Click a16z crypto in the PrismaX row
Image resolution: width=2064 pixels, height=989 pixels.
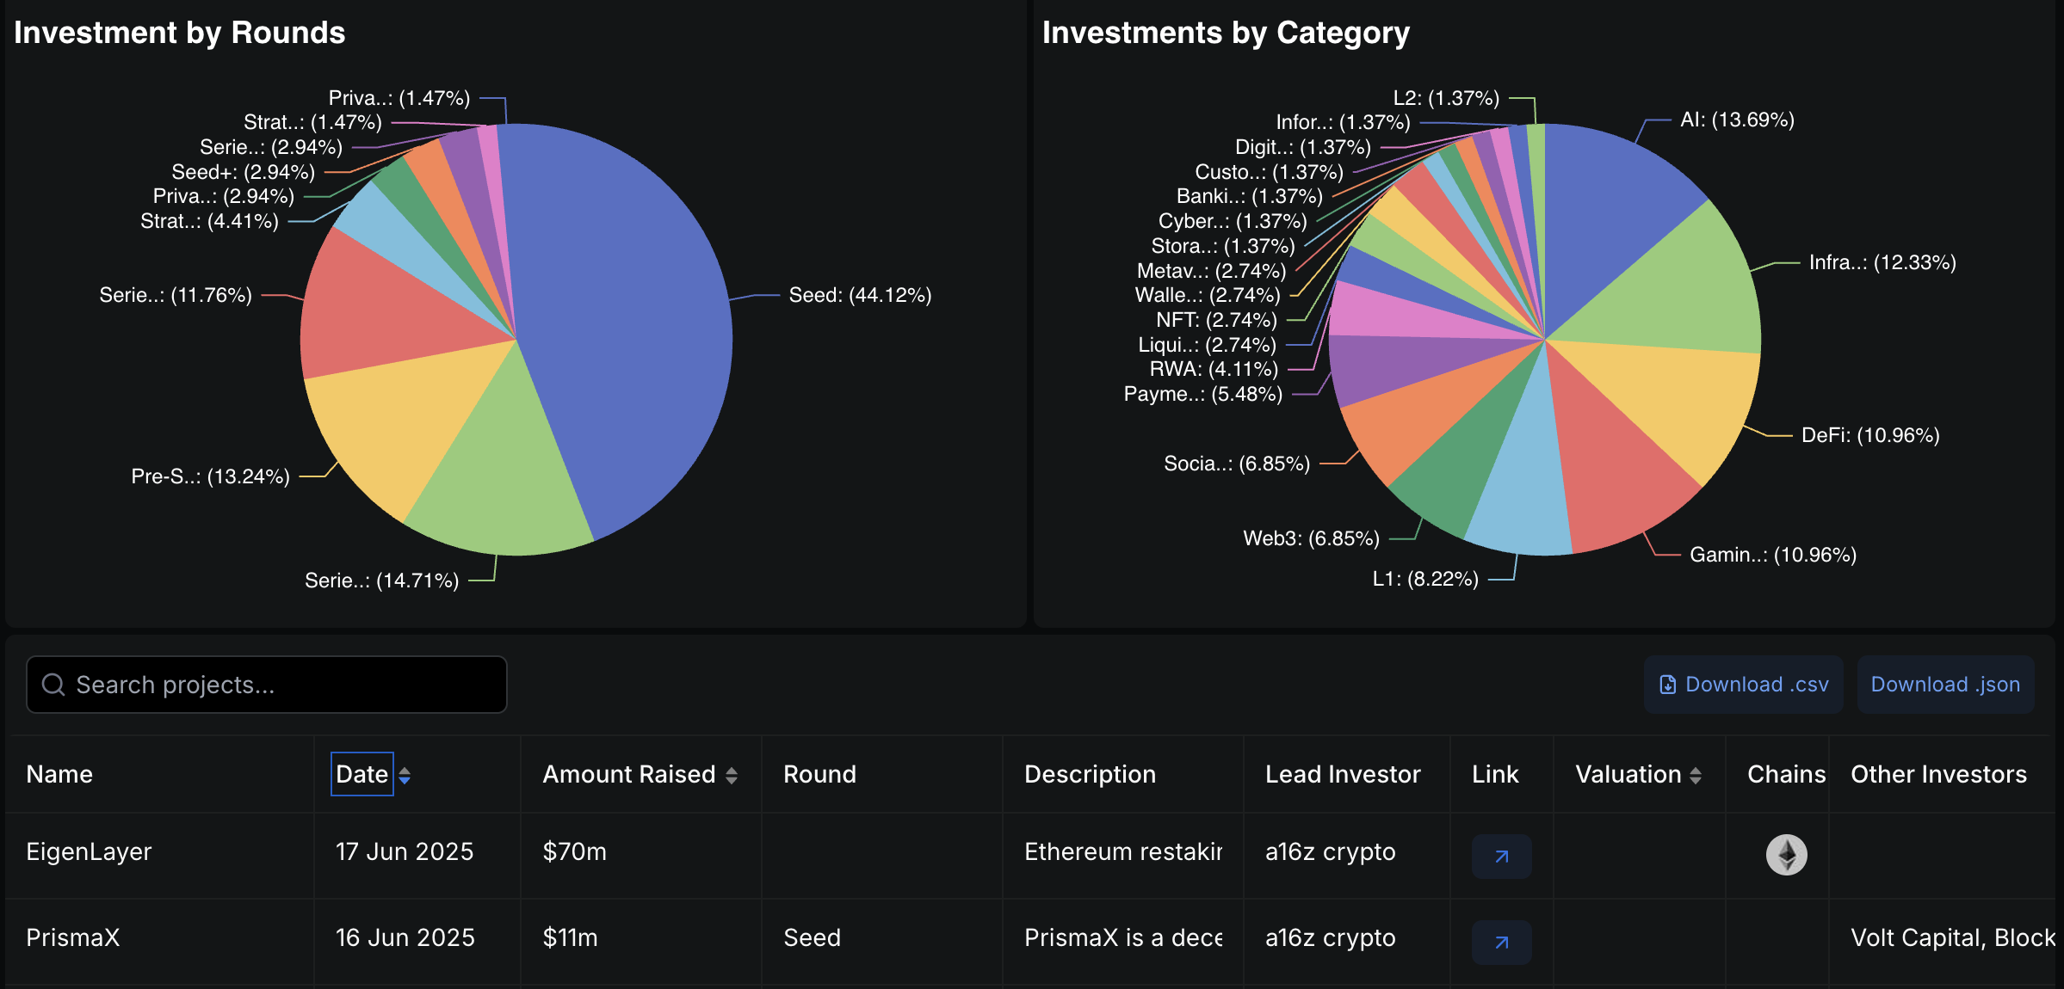click(1331, 937)
